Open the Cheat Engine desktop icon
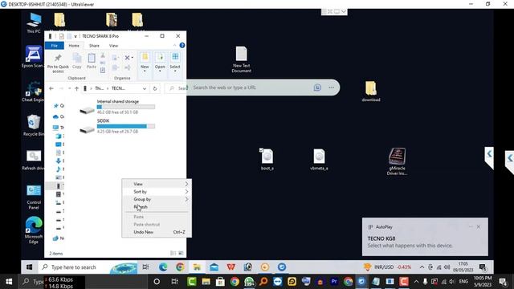The image size is (514, 289). point(33,92)
